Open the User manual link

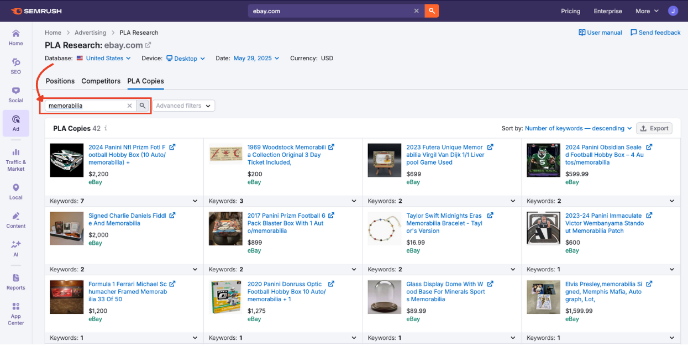600,32
